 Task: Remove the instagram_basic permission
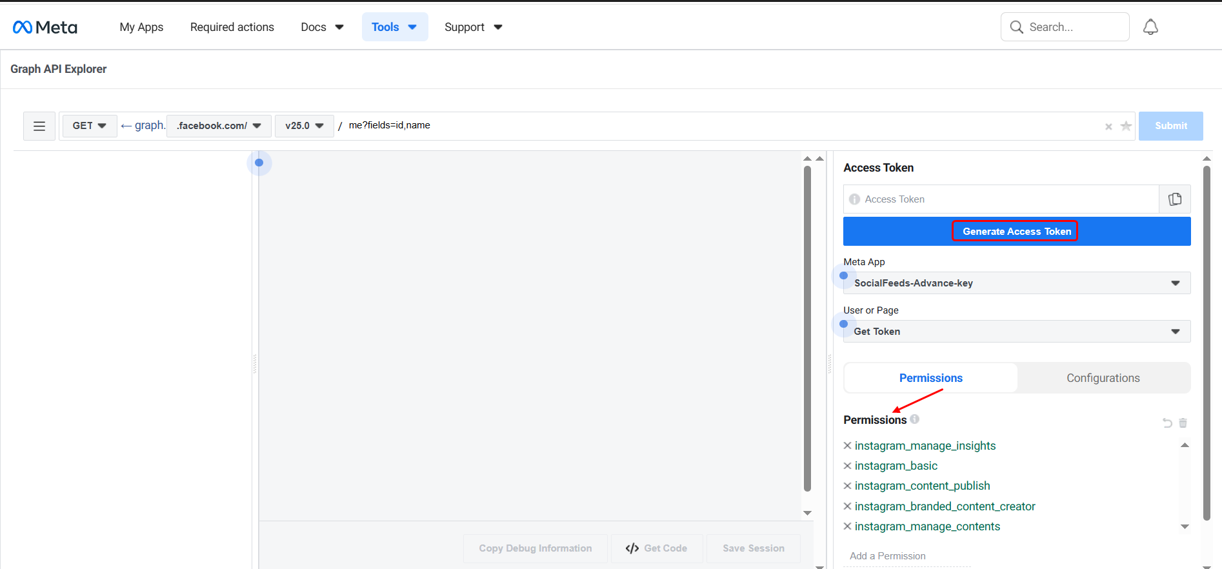[x=848, y=466]
